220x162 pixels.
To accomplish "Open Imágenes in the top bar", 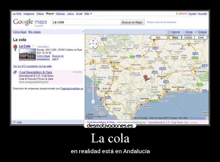I will coord(29,14).
